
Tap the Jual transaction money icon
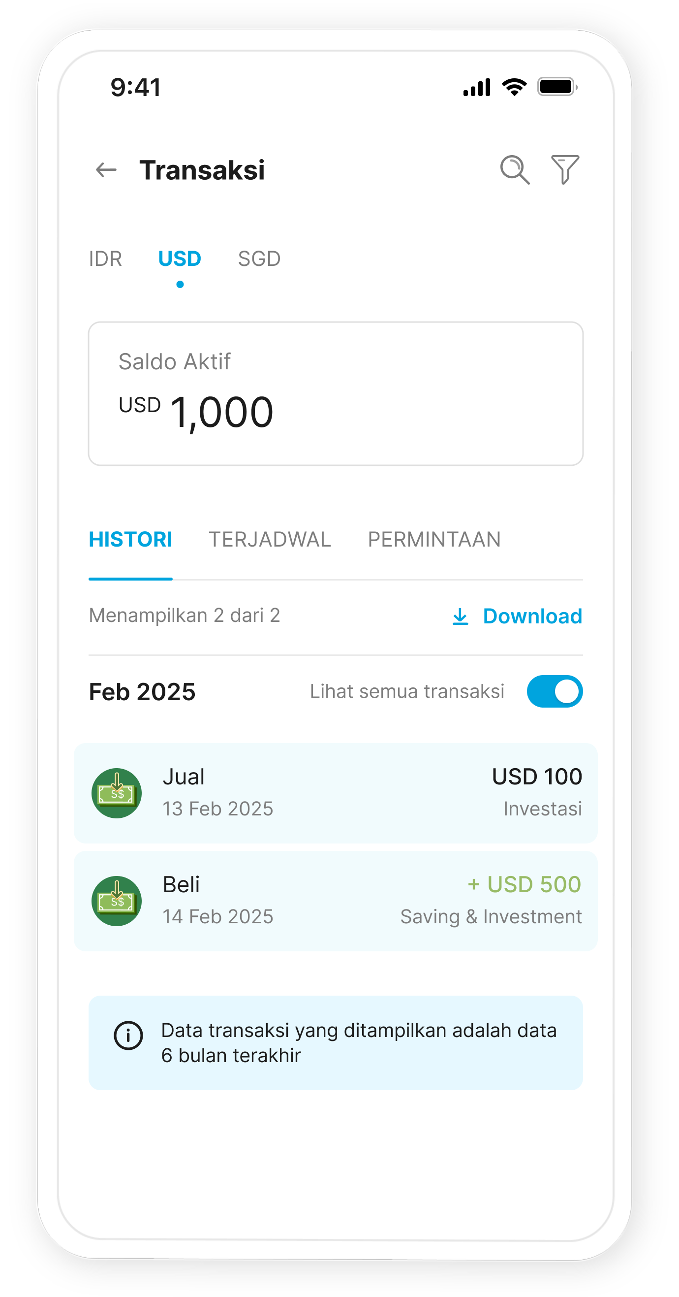point(117,793)
